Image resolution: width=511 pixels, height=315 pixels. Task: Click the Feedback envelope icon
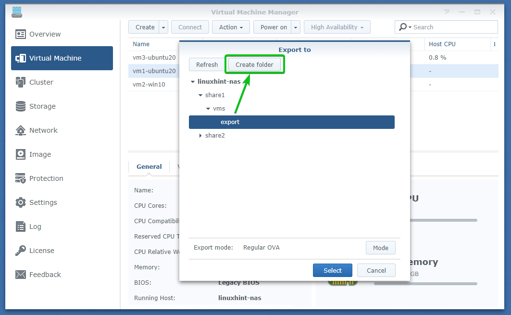coord(21,275)
